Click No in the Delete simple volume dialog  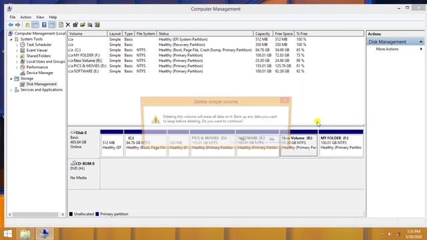[x=272, y=139]
